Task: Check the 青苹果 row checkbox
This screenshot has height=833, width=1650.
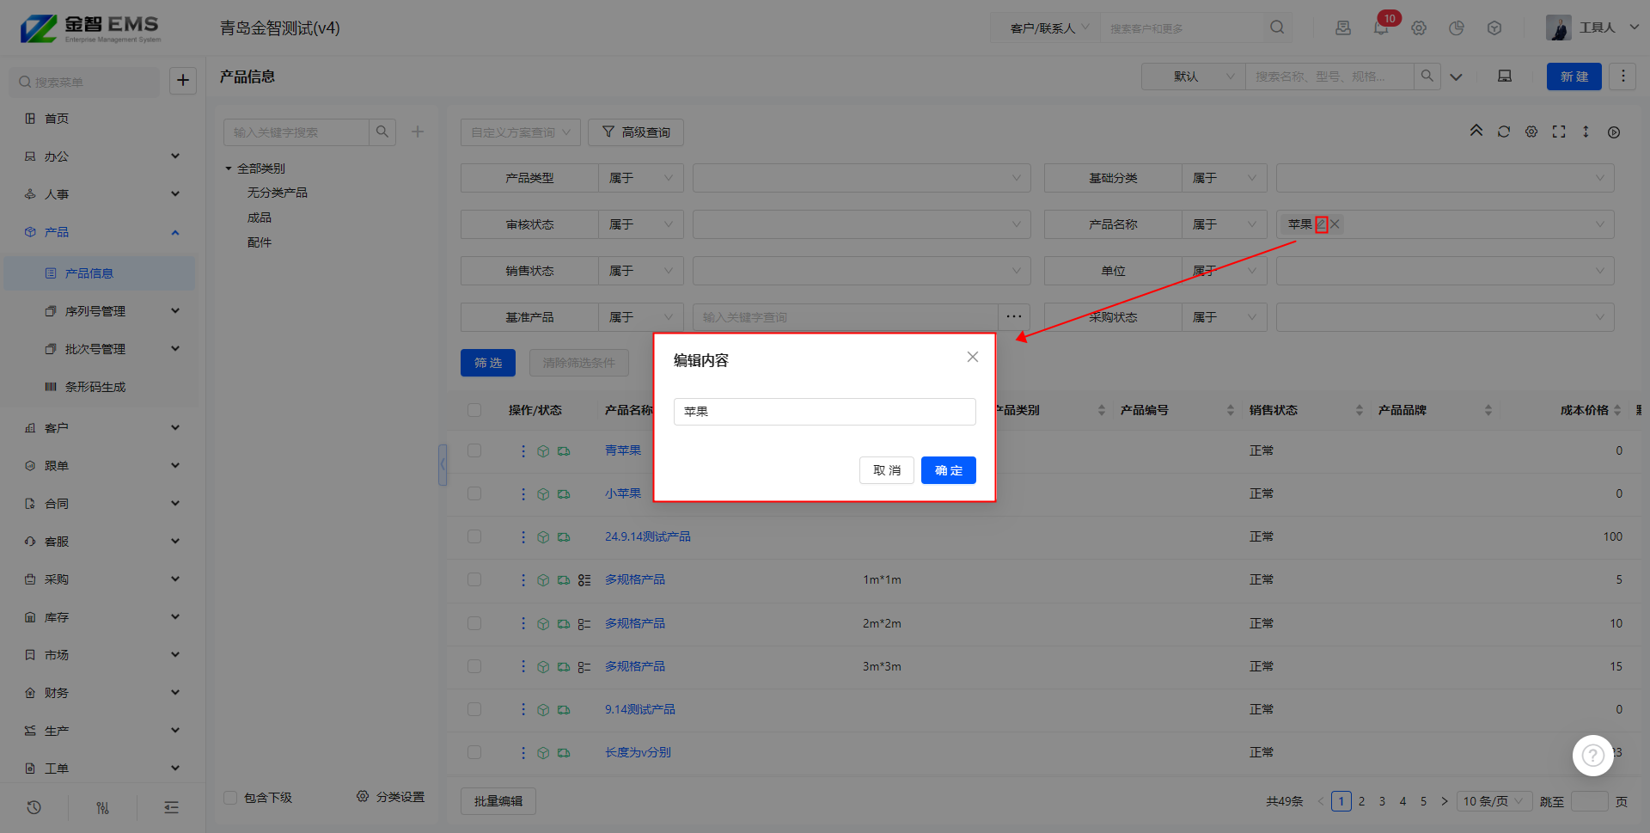Action: (x=474, y=450)
